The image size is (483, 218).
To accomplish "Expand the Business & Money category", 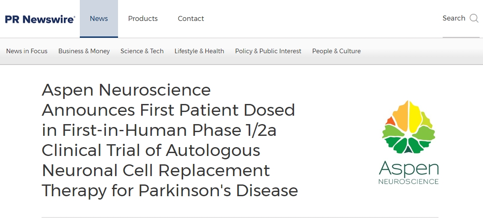I will (x=84, y=51).
